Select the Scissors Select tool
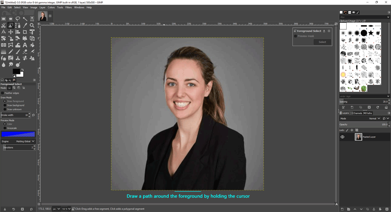This screenshot has width=391, height=212. click(4, 25)
